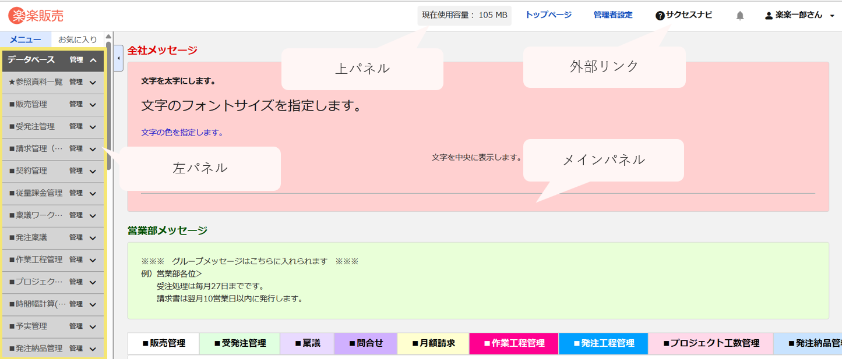This screenshot has height=359, width=842.
Task: Click 管理 in the left menu ■受発注管理 row
Action: coord(76,126)
